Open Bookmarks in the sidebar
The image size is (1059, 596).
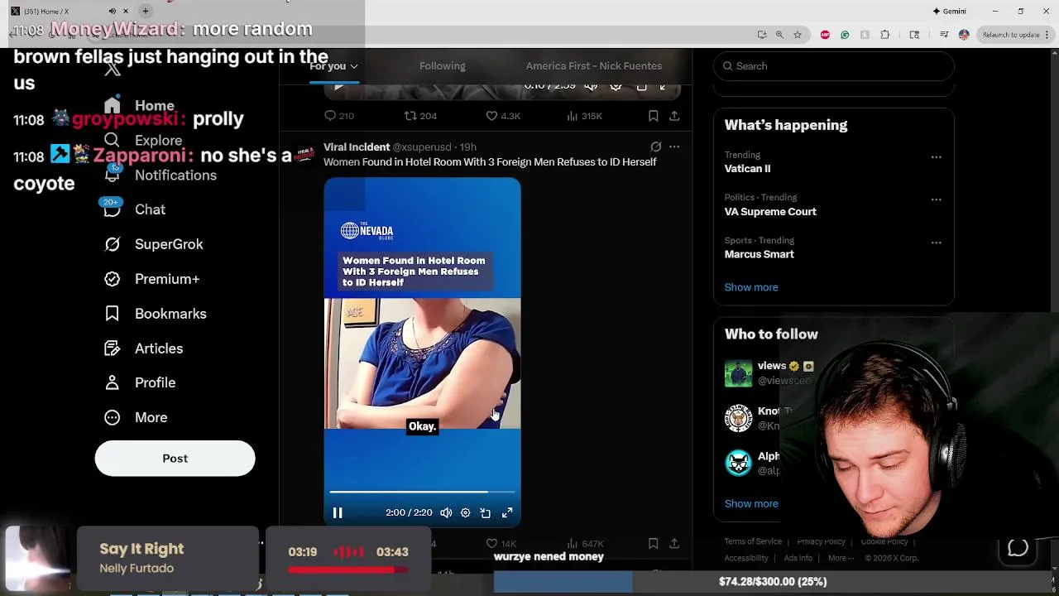[x=156, y=314]
